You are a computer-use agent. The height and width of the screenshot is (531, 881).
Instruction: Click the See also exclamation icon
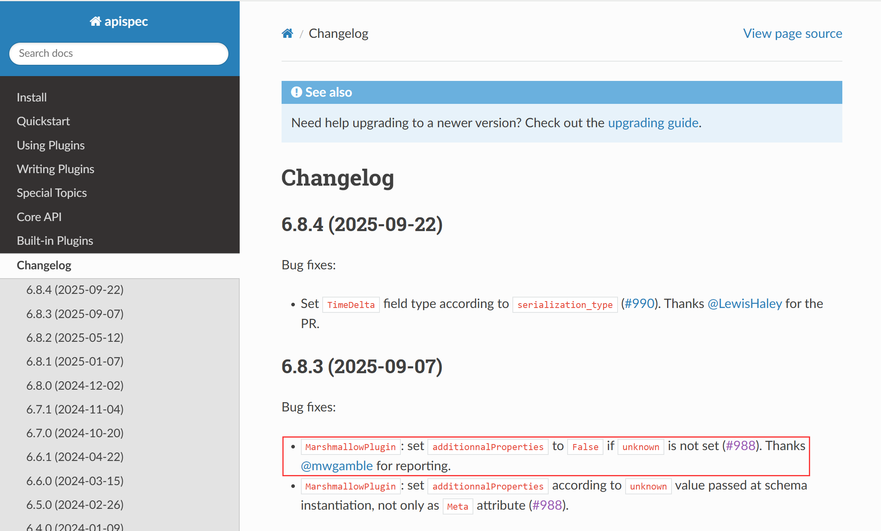(x=296, y=92)
